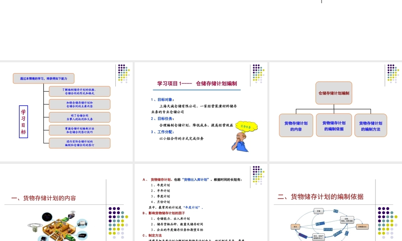
Task: Select the box 掌握仓储计划编制方法
Action: pyautogui.click(x=80, y=130)
